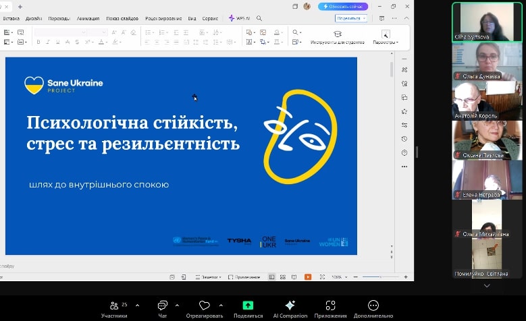Expand the arrow next to Участники

(x=138, y=305)
